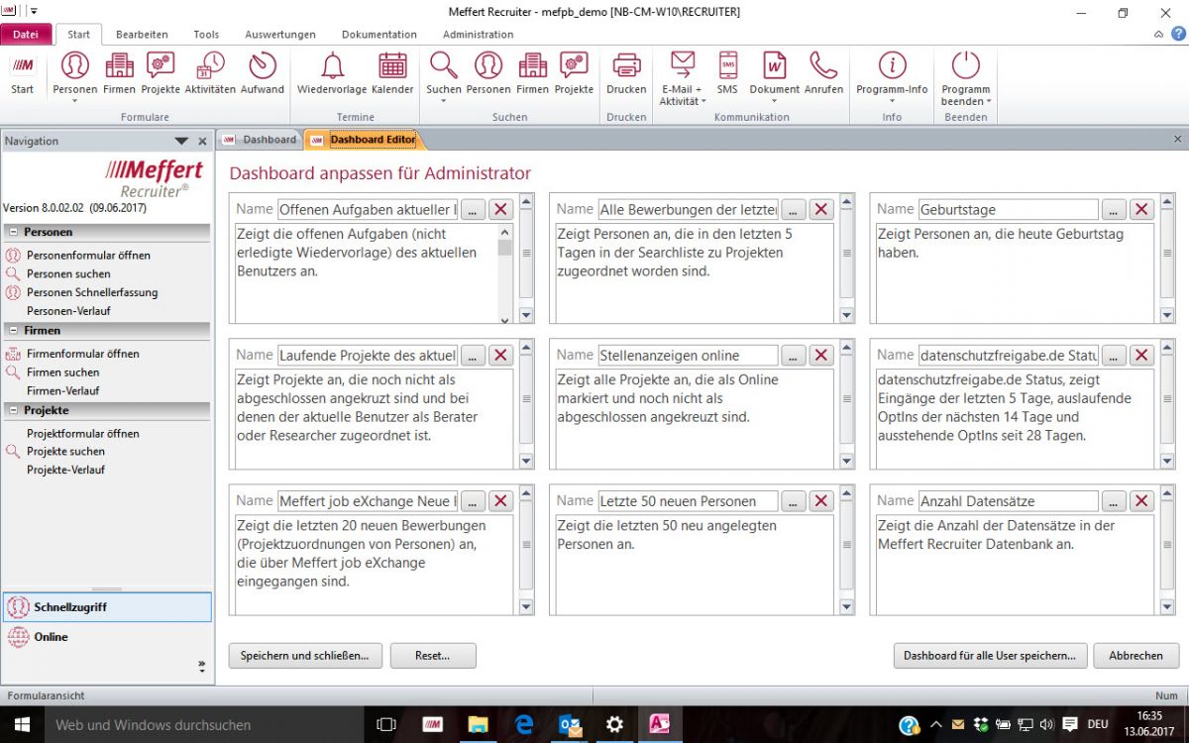
Task: Click the Geburtstage name field
Action: click(x=1009, y=209)
